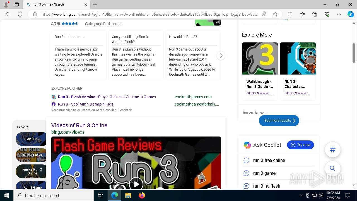The height and width of the screenshot is (201, 357).
Task: Open Browser essentials icon
Action: [327, 14]
